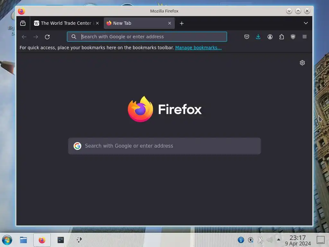Reload the current page
329x247 pixels.
pos(47,37)
